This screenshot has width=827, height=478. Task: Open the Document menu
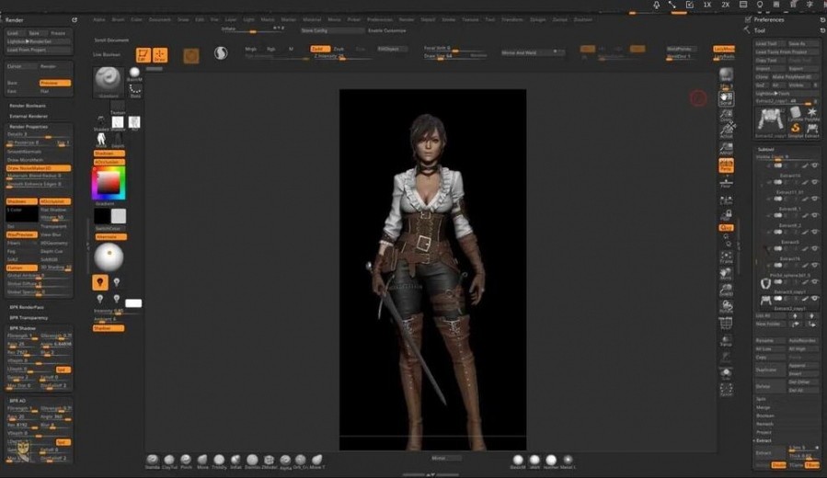(x=159, y=19)
